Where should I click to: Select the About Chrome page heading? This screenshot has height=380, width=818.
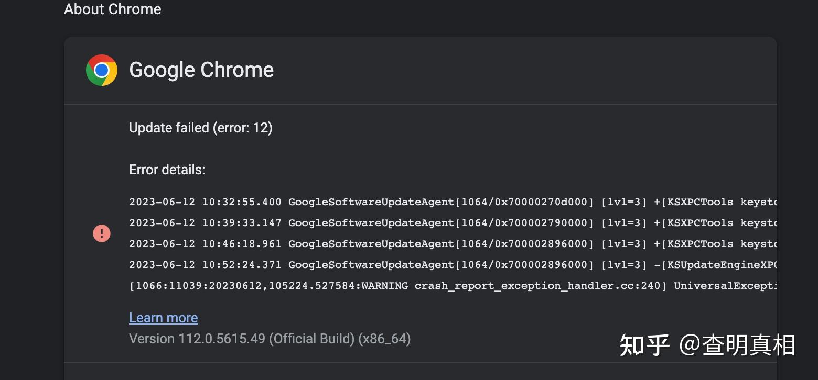click(x=112, y=9)
